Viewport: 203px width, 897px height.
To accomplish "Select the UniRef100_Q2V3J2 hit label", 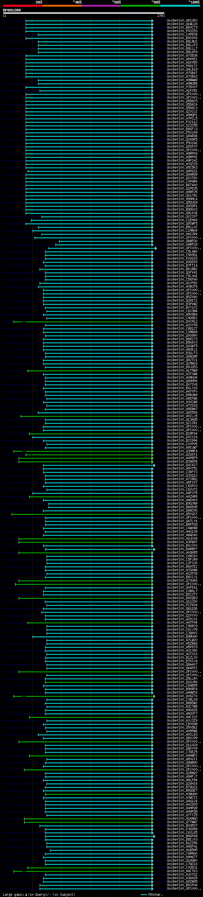I will point(182,111).
